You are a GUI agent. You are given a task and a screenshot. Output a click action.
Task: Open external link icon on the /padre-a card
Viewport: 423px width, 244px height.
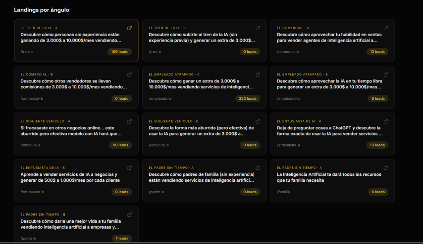pyautogui.click(x=258, y=168)
